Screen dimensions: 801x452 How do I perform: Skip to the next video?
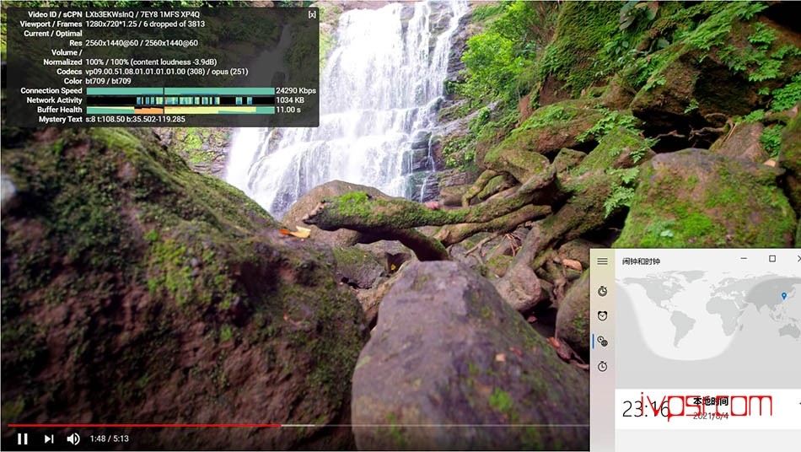pyautogui.click(x=49, y=439)
